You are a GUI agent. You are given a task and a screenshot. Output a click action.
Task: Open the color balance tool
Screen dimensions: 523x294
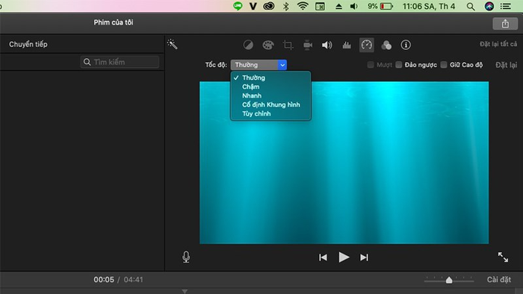(248, 45)
